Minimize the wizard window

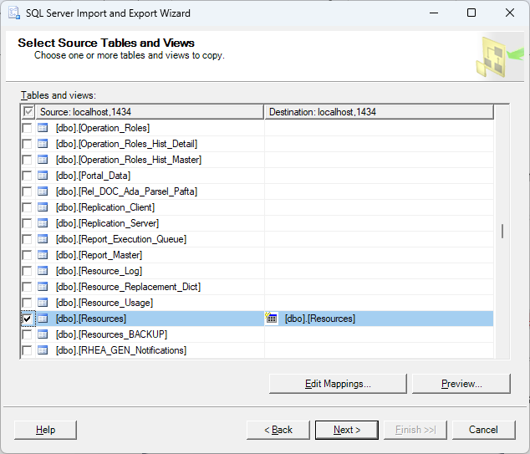click(x=434, y=13)
